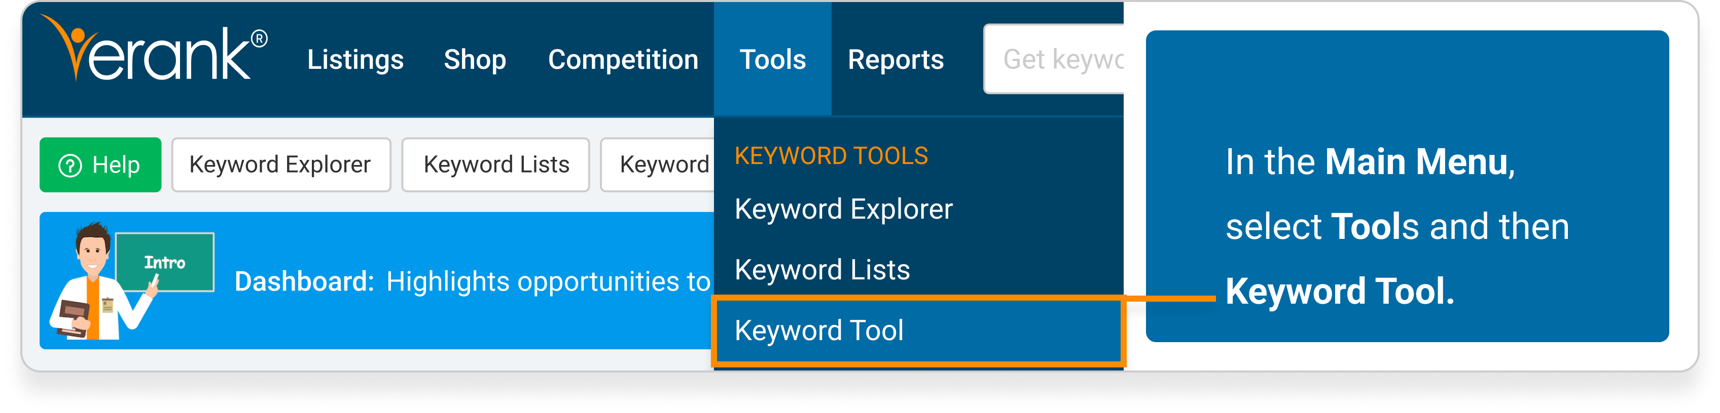Click the Intro teacher illustration
The height and width of the screenshot is (413, 1720).
pos(131,280)
